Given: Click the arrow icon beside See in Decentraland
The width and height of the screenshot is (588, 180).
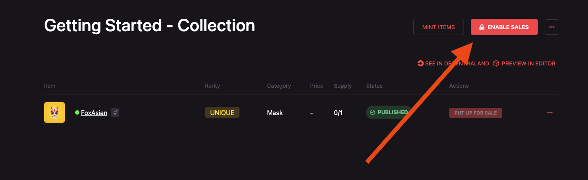Looking at the screenshot, I should coord(420,63).
